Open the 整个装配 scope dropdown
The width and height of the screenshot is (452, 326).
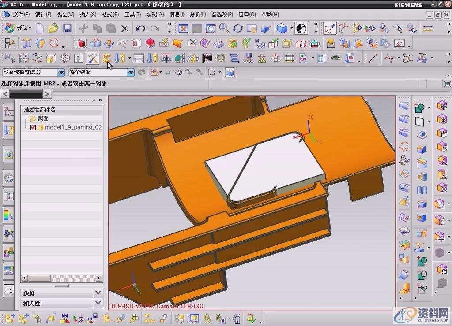point(131,72)
